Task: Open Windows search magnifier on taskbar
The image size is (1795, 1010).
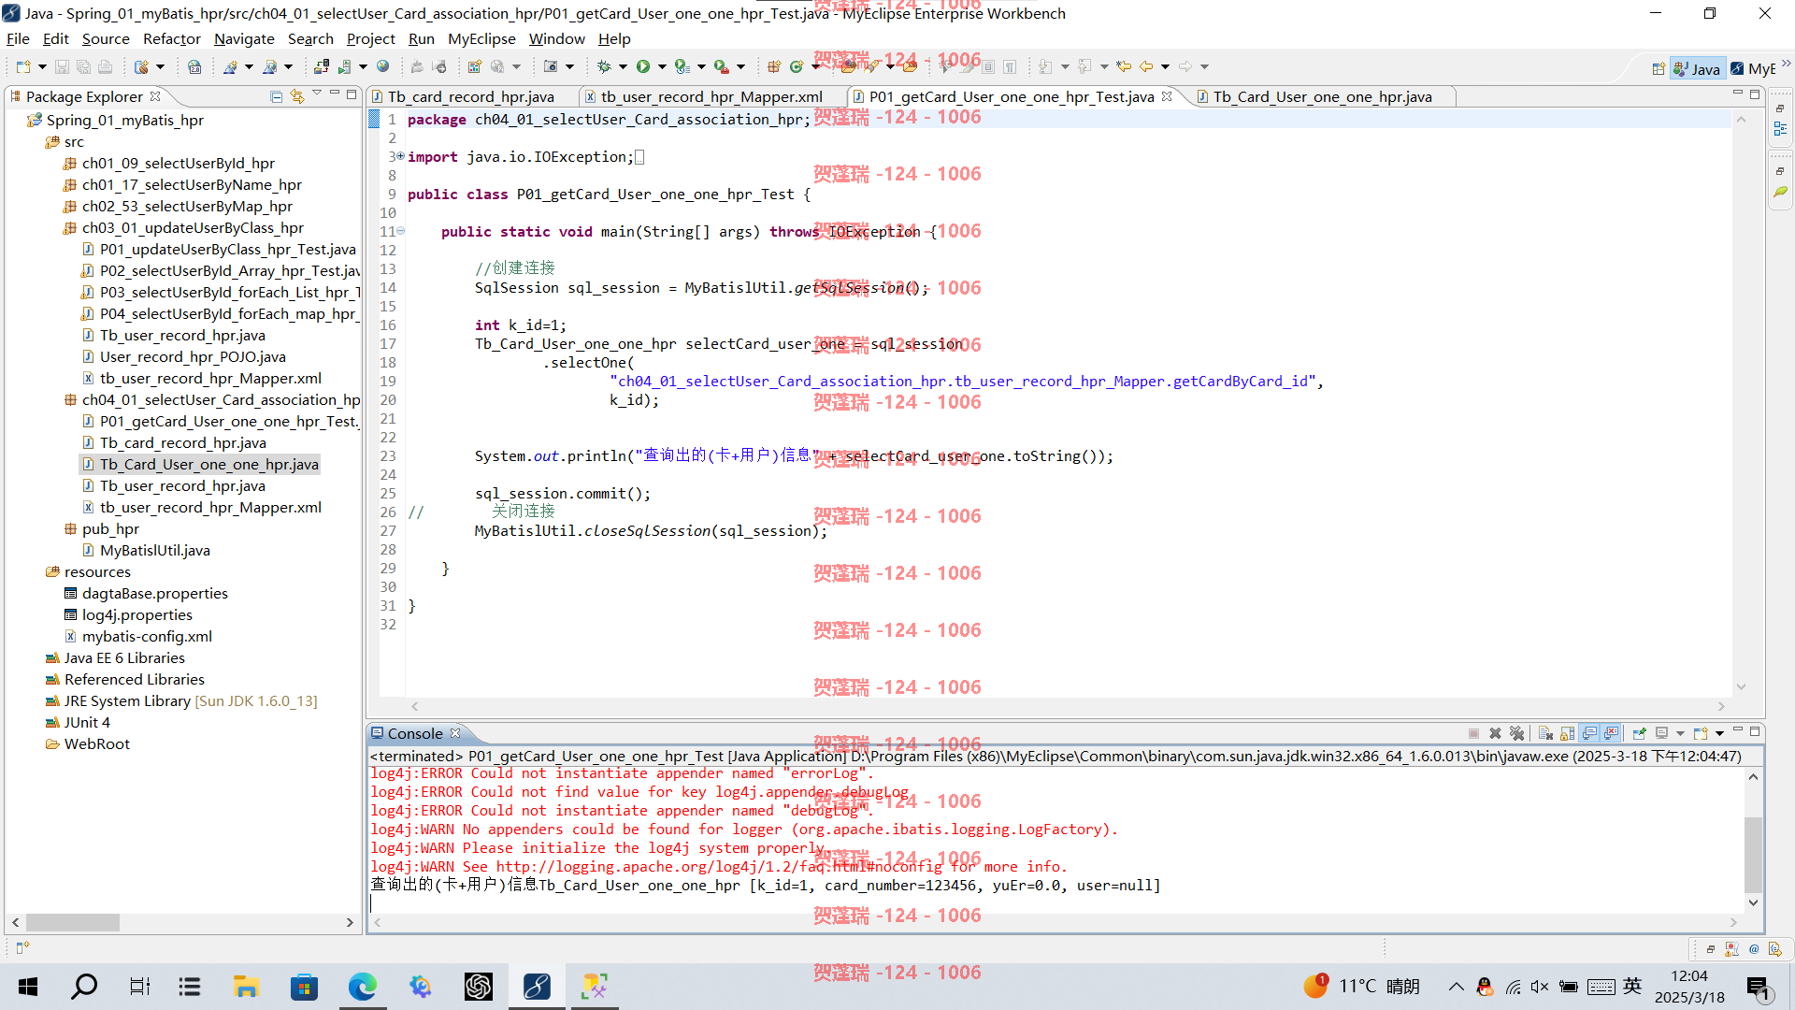Action: click(x=84, y=986)
